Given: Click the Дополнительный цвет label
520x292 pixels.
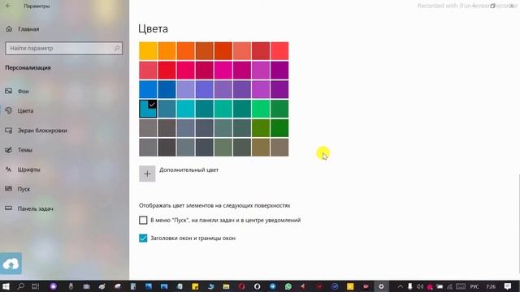Looking at the screenshot, I should [x=188, y=170].
